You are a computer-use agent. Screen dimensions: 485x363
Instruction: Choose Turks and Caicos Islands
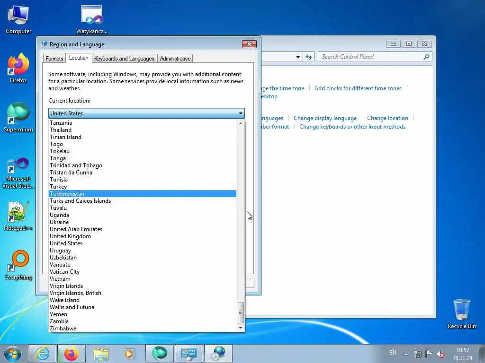click(143, 201)
